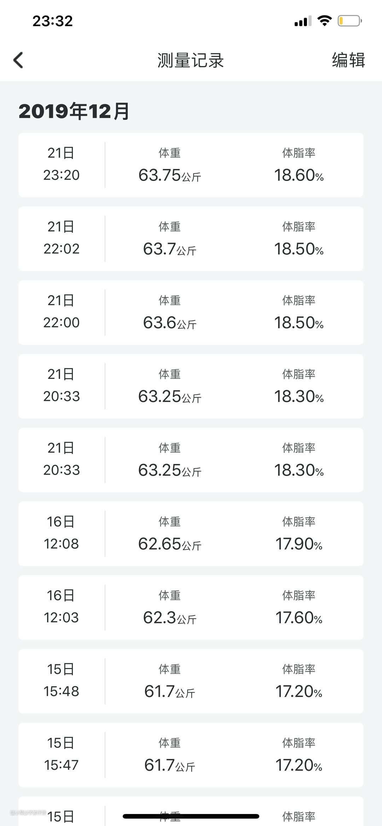Tap the Wi-Fi status icon
382x826 pixels.
324,20
